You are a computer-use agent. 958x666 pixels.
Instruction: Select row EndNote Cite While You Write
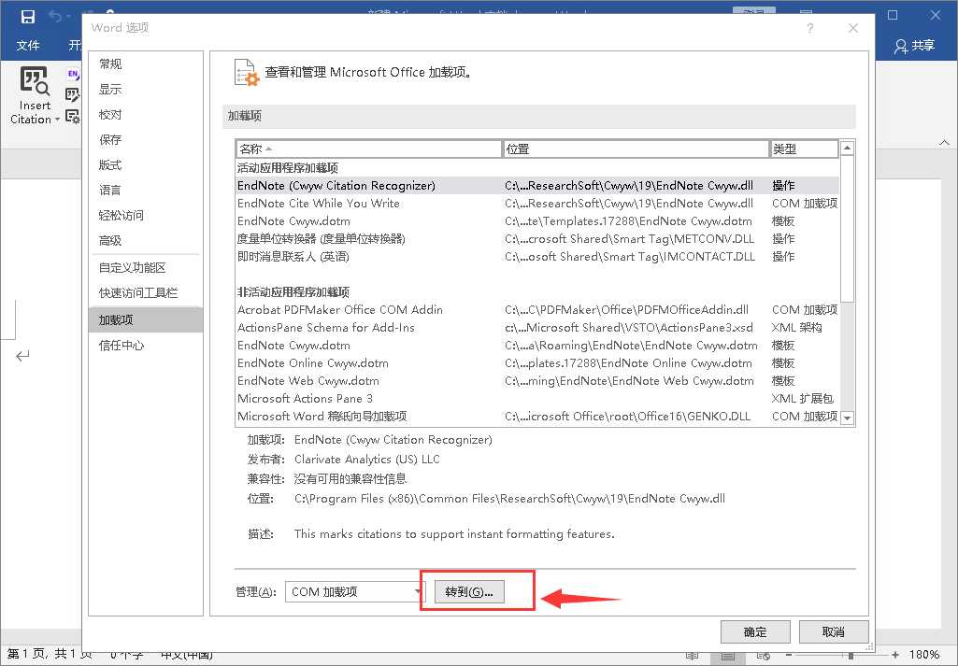(537, 204)
